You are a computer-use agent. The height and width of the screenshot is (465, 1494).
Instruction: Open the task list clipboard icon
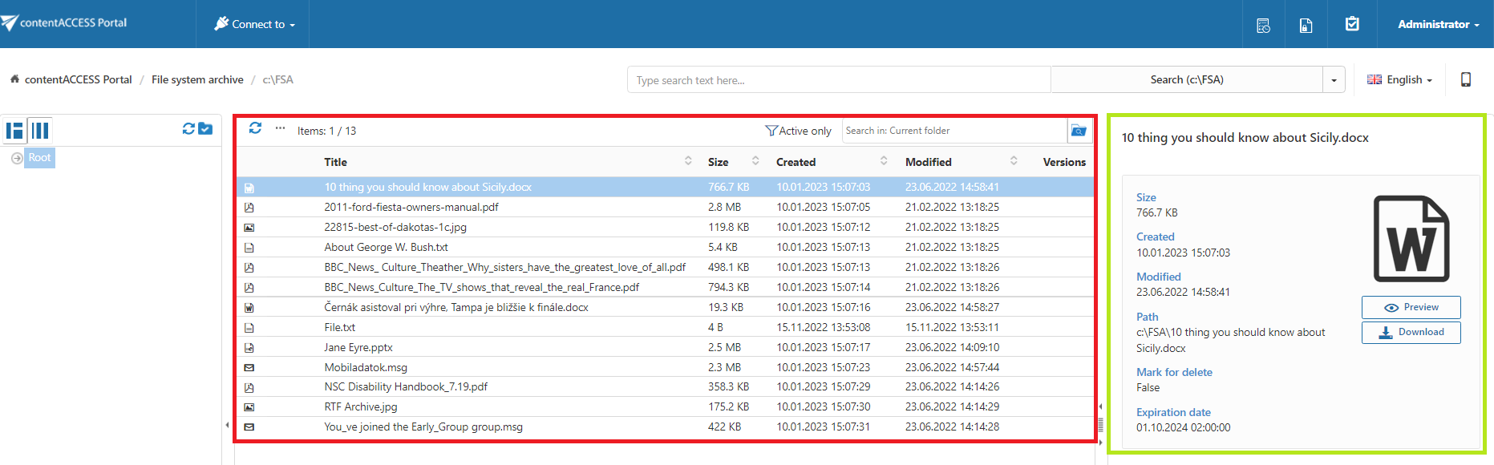point(1352,24)
